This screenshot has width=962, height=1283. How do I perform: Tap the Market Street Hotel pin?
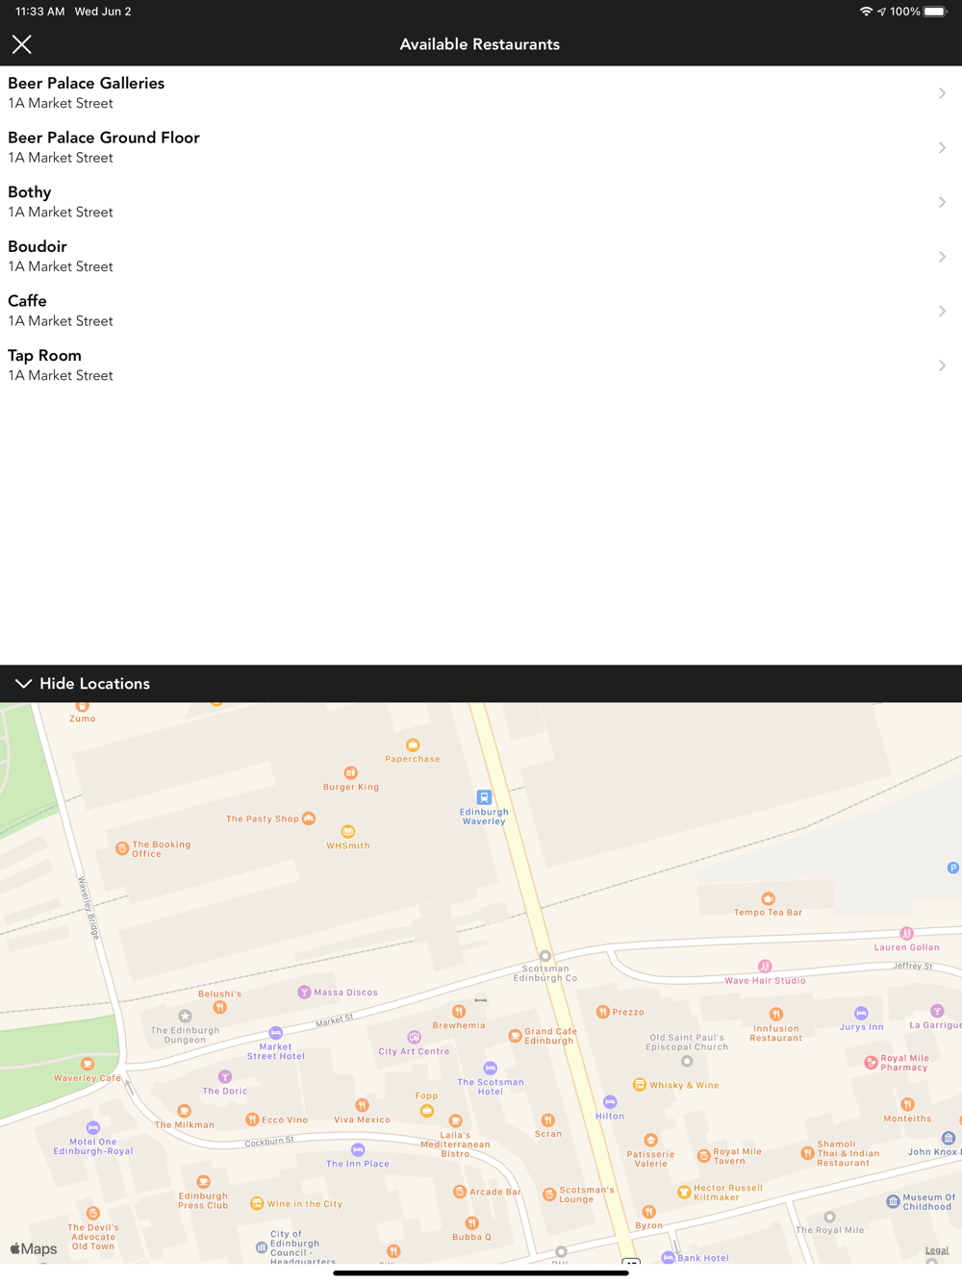[x=276, y=1033]
